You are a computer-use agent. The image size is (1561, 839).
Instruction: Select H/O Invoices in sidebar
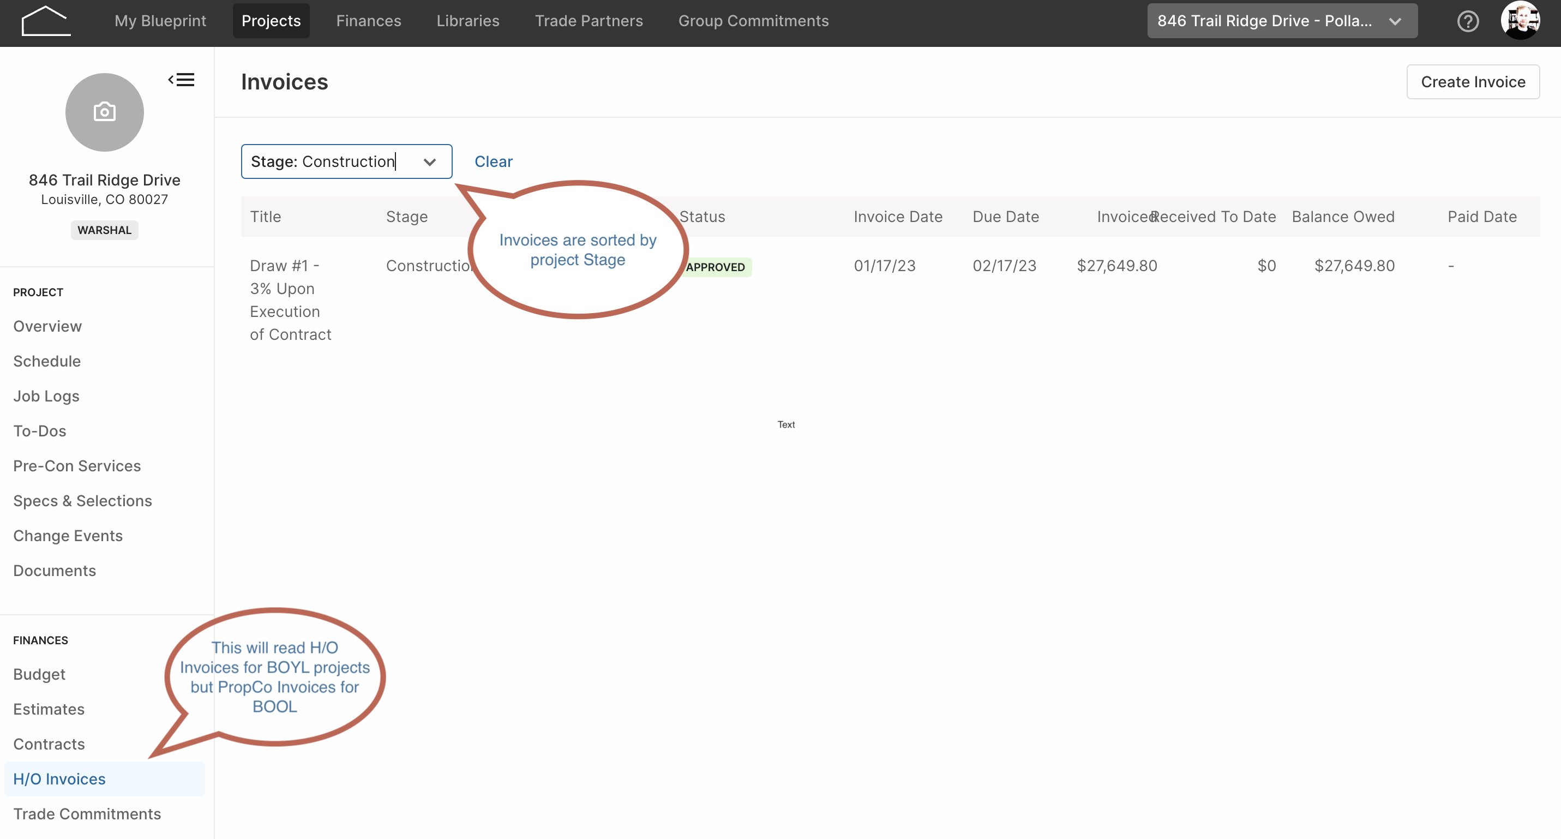104,779
